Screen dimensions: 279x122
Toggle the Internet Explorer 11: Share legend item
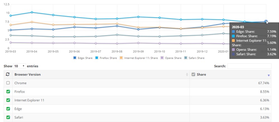click(x=138, y=58)
